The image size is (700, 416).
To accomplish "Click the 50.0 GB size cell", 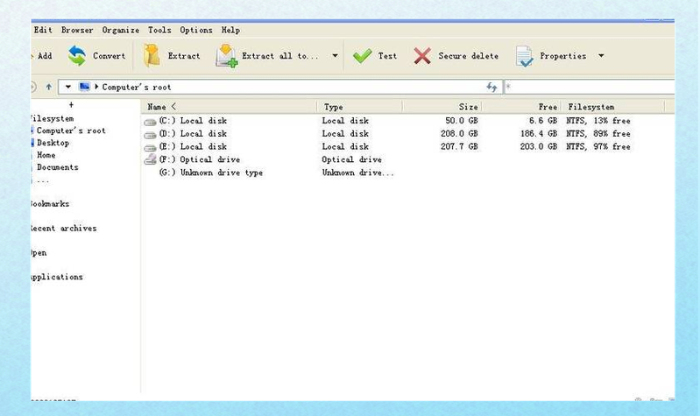I will point(462,121).
